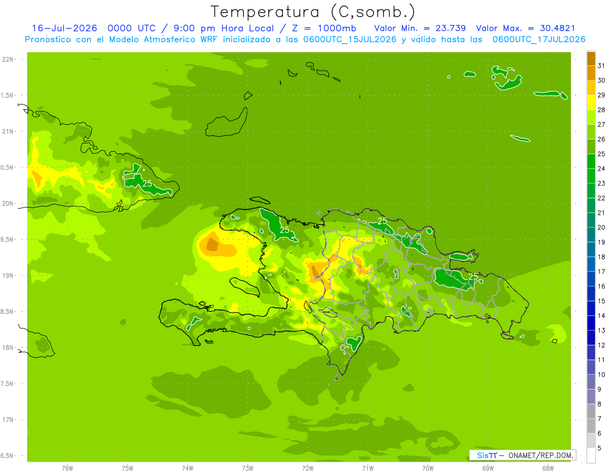Click the '75W' longitude axis label
The width and height of the screenshot is (615, 475).
click(x=128, y=468)
